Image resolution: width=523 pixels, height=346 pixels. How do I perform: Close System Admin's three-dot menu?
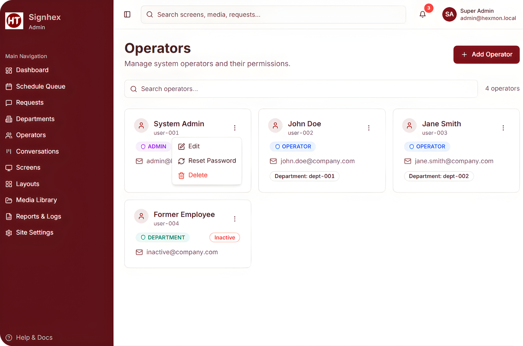point(235,128)
